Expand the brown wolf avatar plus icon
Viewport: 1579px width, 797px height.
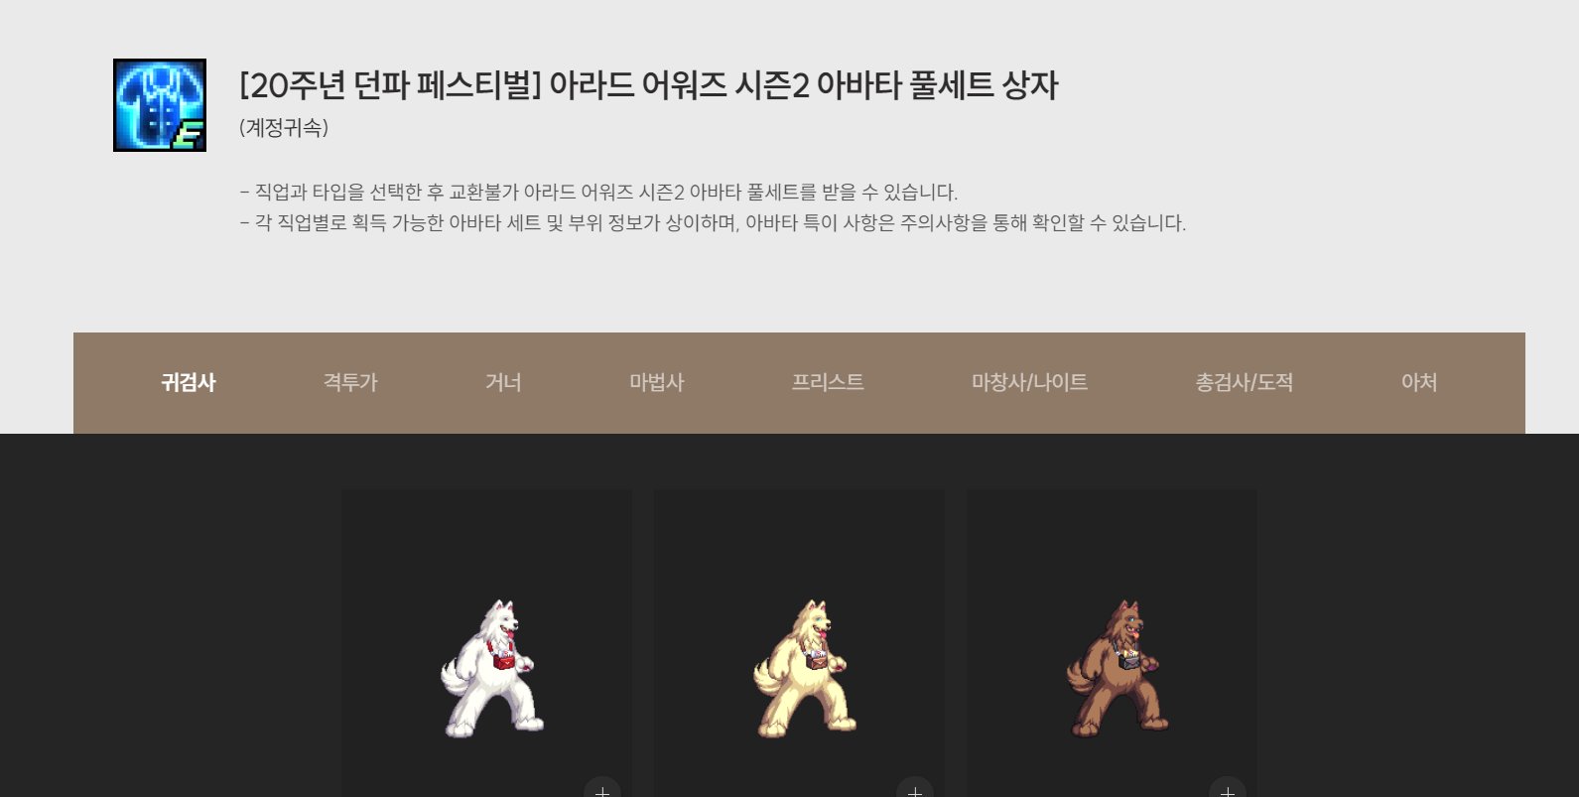click(x=1228, y=789)
